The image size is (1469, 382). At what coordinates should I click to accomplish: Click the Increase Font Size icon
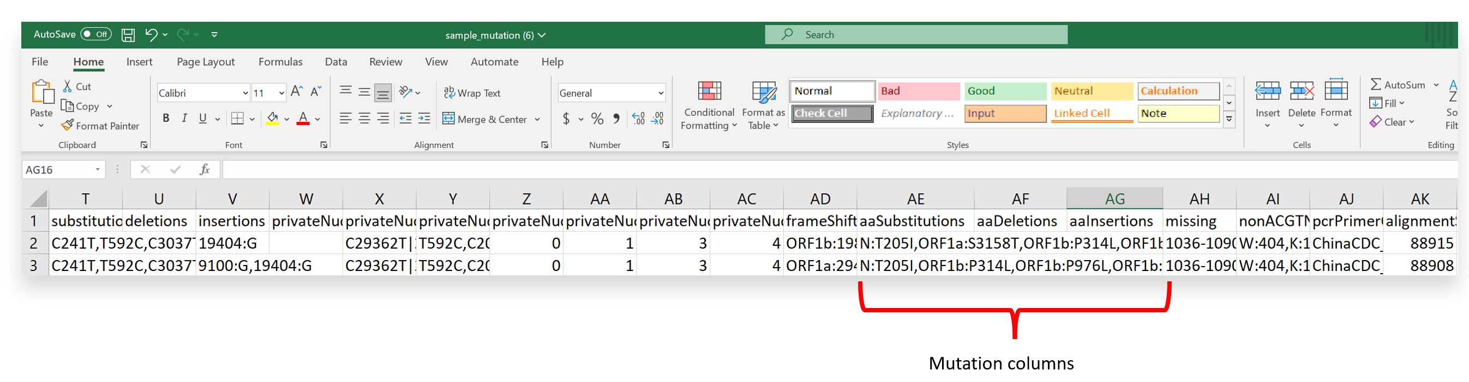click(x=296, y=92)
